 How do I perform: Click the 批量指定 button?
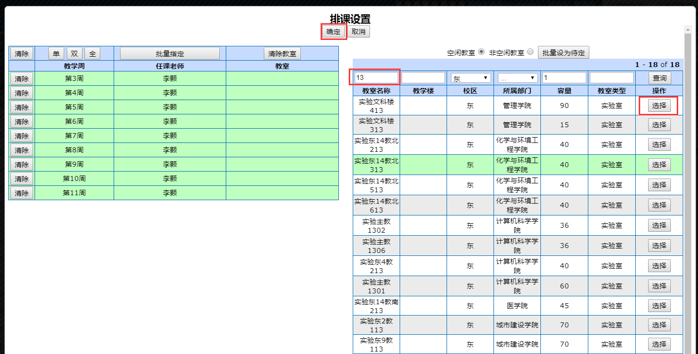170,53
